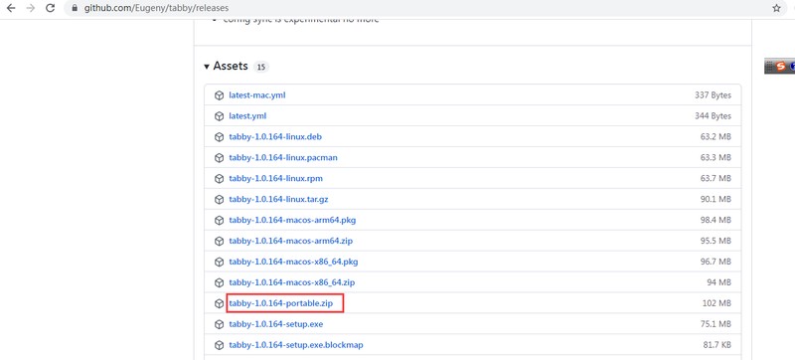This screenshot has height=360, width=795.
Task: Click the package icon beside tabby-1.0.164-linux.pacman
Action: click(219, 158)
